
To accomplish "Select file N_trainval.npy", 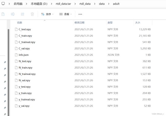I will pos(27,74).
